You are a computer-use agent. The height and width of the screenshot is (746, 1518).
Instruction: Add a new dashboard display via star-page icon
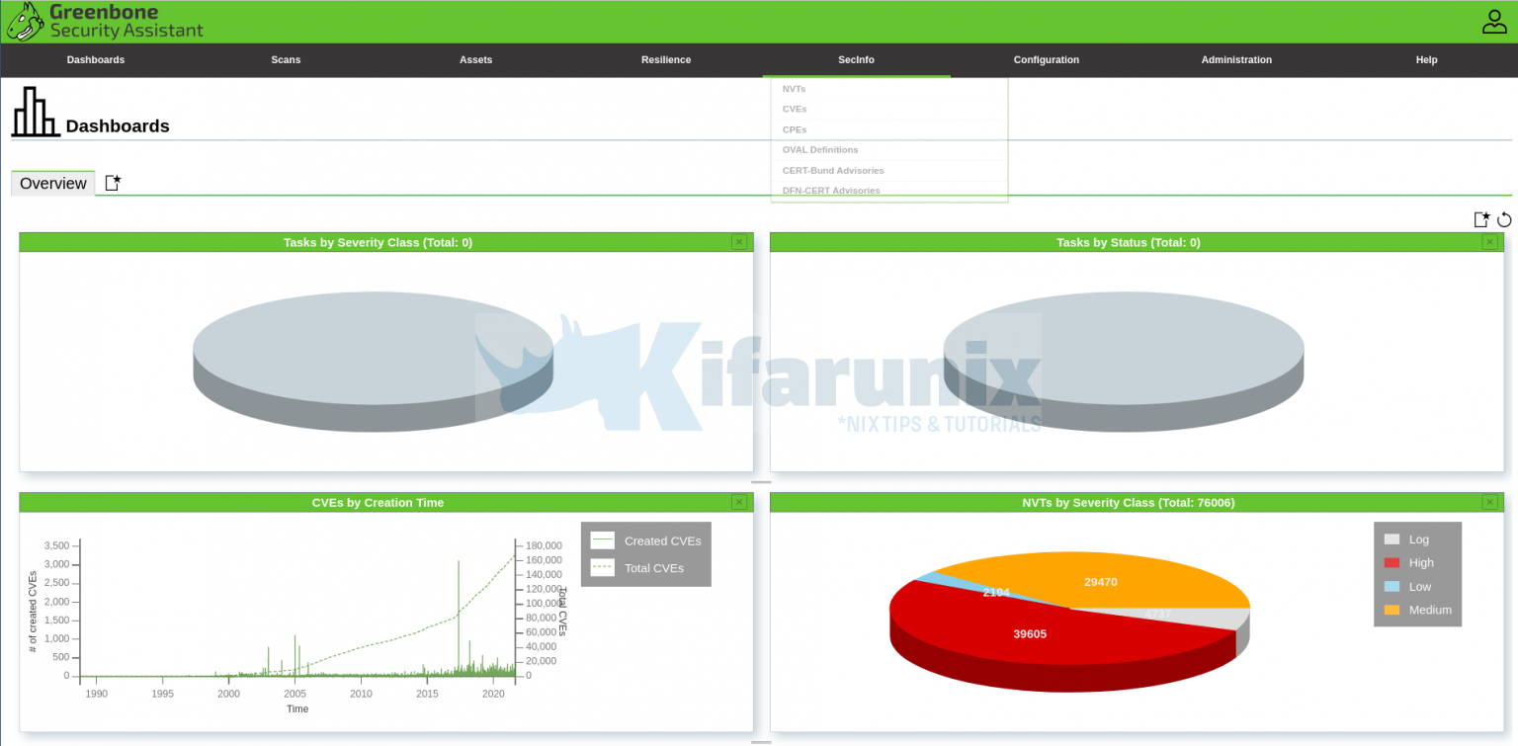click(x=1481, y=218)
